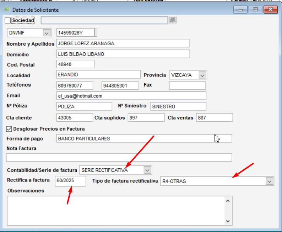Click the Rectifica a factura field
This screenshot has height=232, width=282.
pyautogui.click(x=70, y=181)
